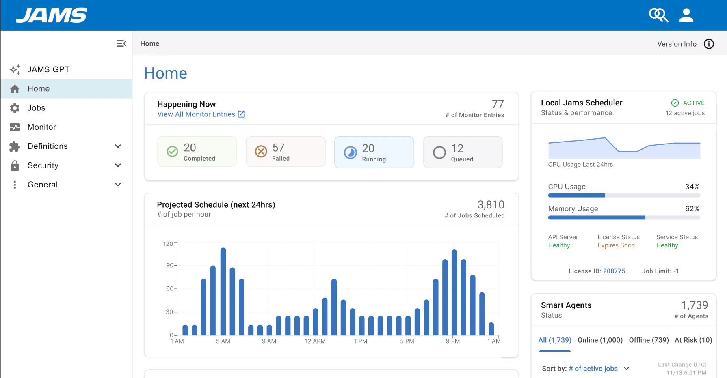Click the 'Expires Soon' license status

pyautogui.click(x=616, y=245)
